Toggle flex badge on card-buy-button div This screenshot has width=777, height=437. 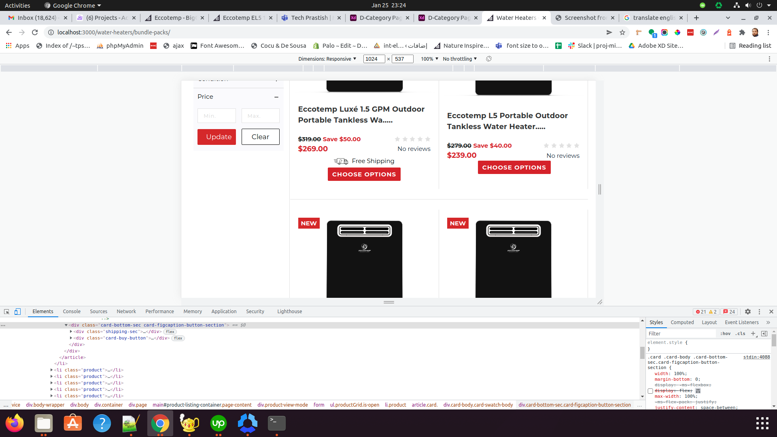tap(178, 338)
